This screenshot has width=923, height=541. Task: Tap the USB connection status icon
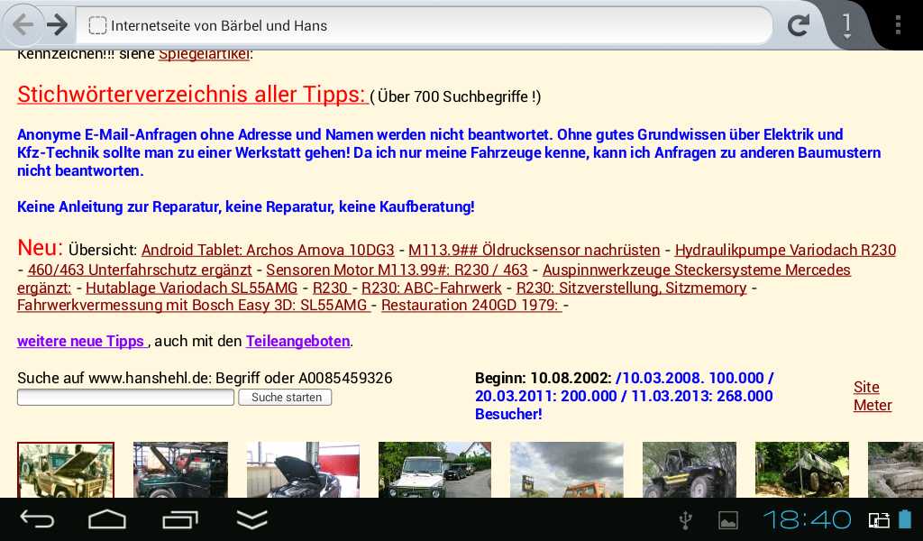(685, 519)
